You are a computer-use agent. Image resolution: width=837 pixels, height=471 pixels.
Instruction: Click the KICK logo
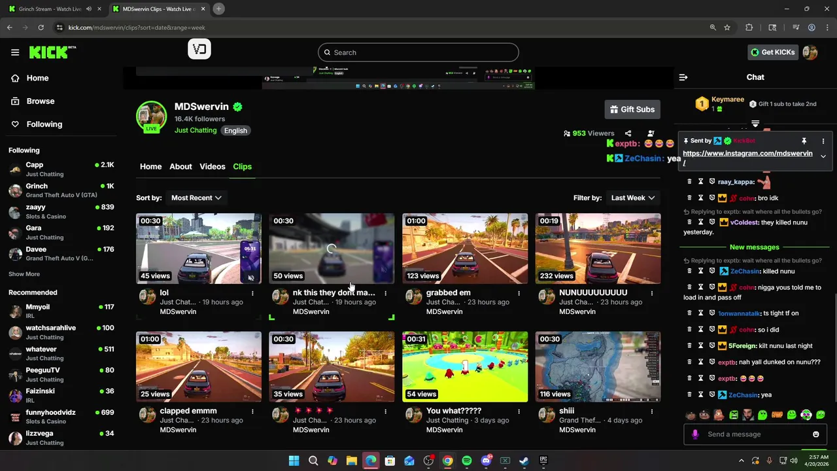tap(52, 52)
